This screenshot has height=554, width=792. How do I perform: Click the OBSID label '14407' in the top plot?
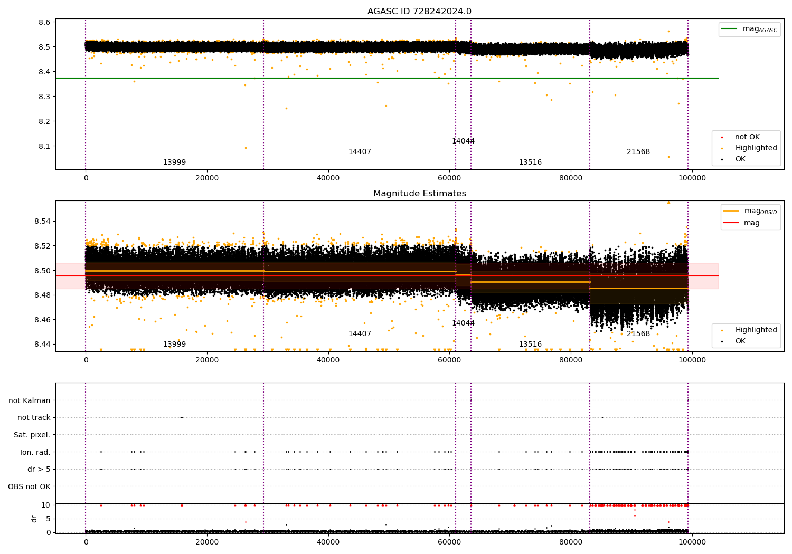click(x=360, y=152)
